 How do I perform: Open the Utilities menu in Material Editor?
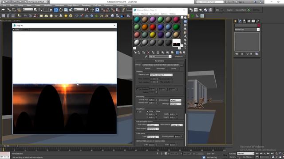[173, 14]
